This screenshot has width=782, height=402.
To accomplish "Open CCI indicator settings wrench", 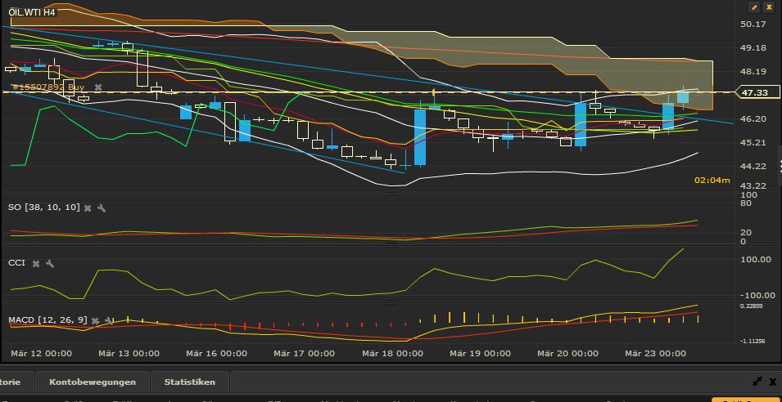I will (x=49, y=264).
